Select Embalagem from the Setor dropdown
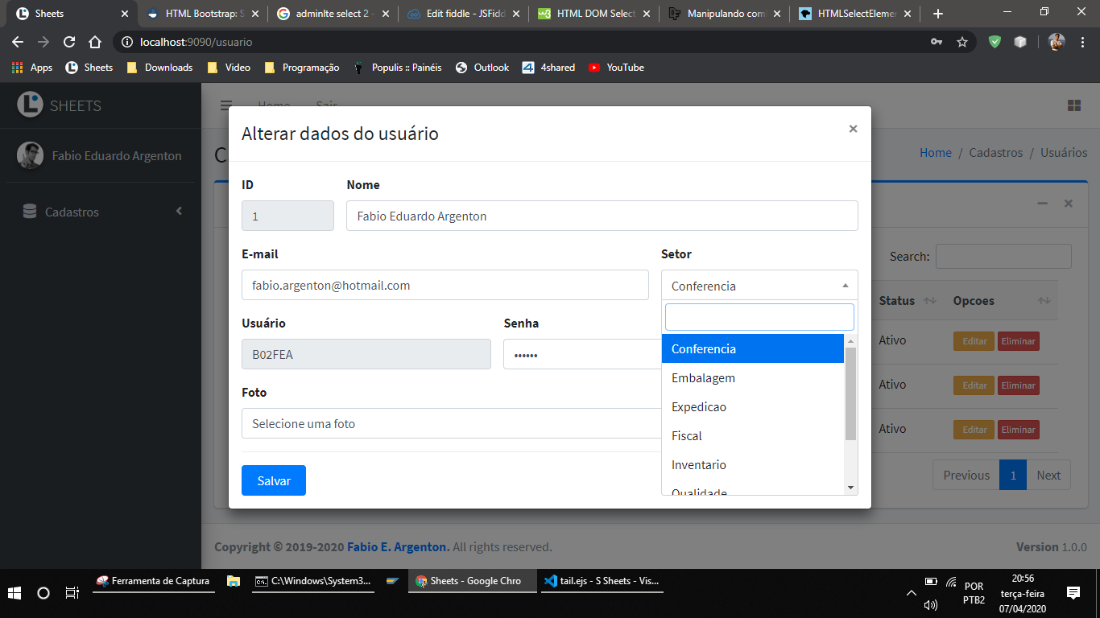 [702, 377]
